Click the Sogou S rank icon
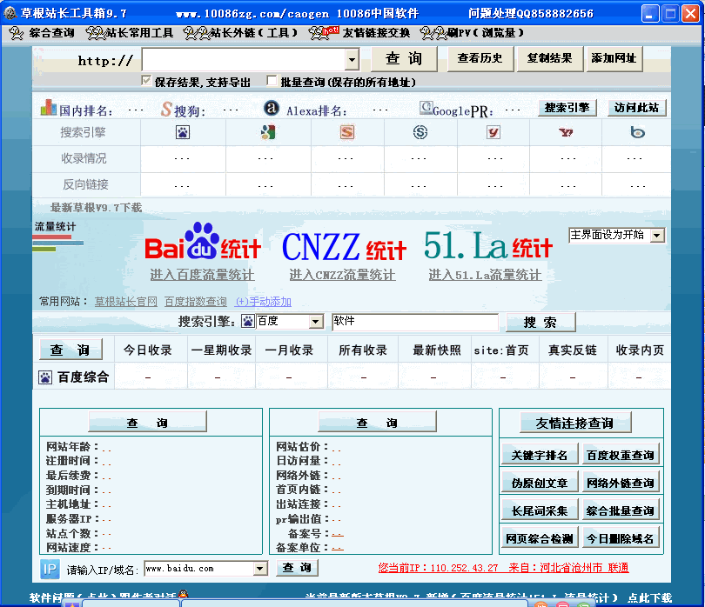This screenshot has width=705, height=607. (166, 109)
